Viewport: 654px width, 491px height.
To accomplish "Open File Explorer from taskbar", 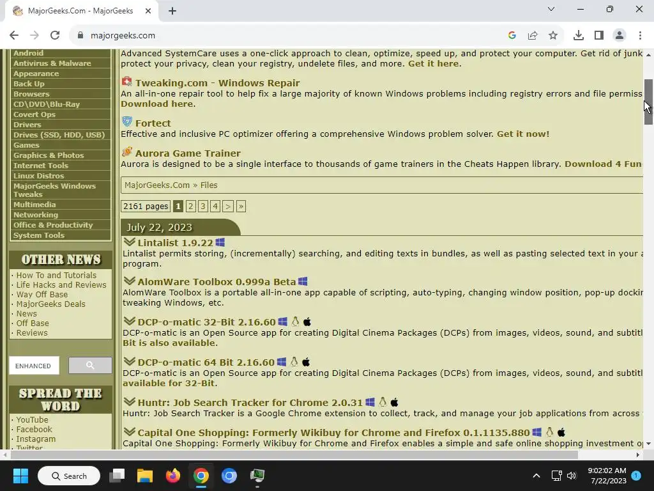I will (x=145, y=476).
